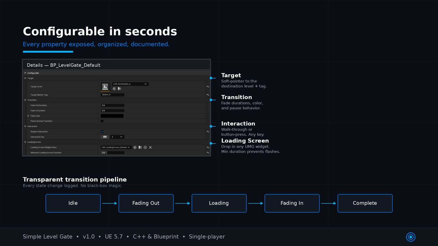Expand the Fade Color property
Image resolution: width=438 pixels, height=246 pixels.
28,116
